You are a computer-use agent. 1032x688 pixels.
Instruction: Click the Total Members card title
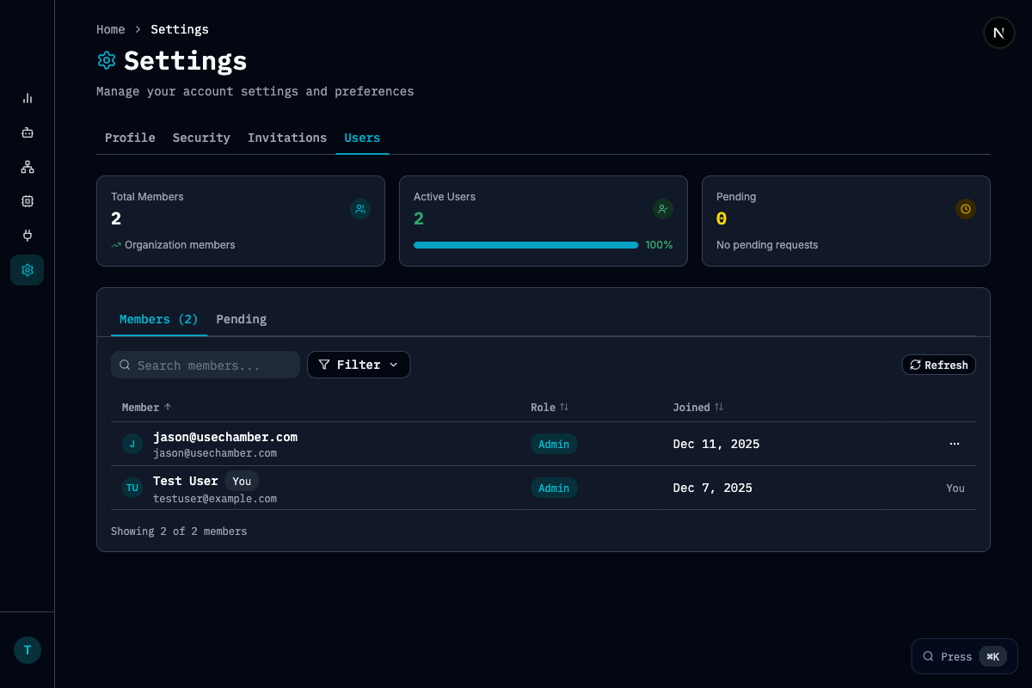click(x=147, y=197)
